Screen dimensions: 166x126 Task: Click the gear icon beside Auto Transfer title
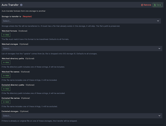point(21,5)
